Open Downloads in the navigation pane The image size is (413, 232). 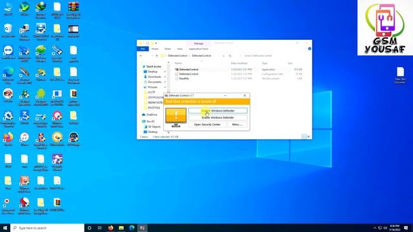[154, 77]
